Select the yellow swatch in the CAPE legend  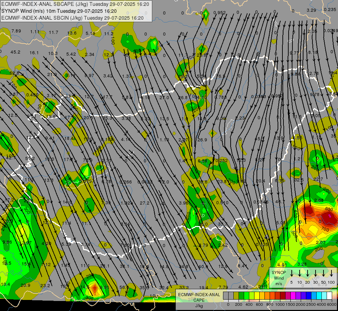point(257,296)
